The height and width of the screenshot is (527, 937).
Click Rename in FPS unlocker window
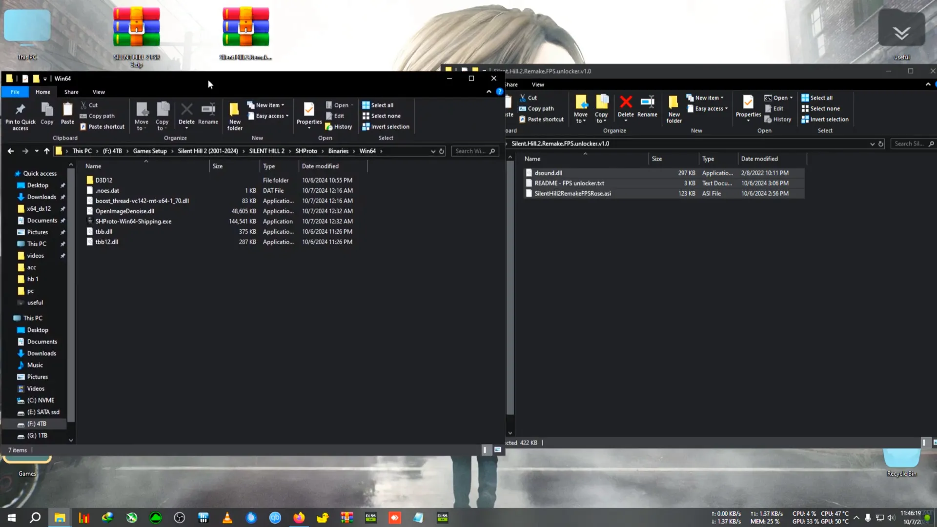647,106
